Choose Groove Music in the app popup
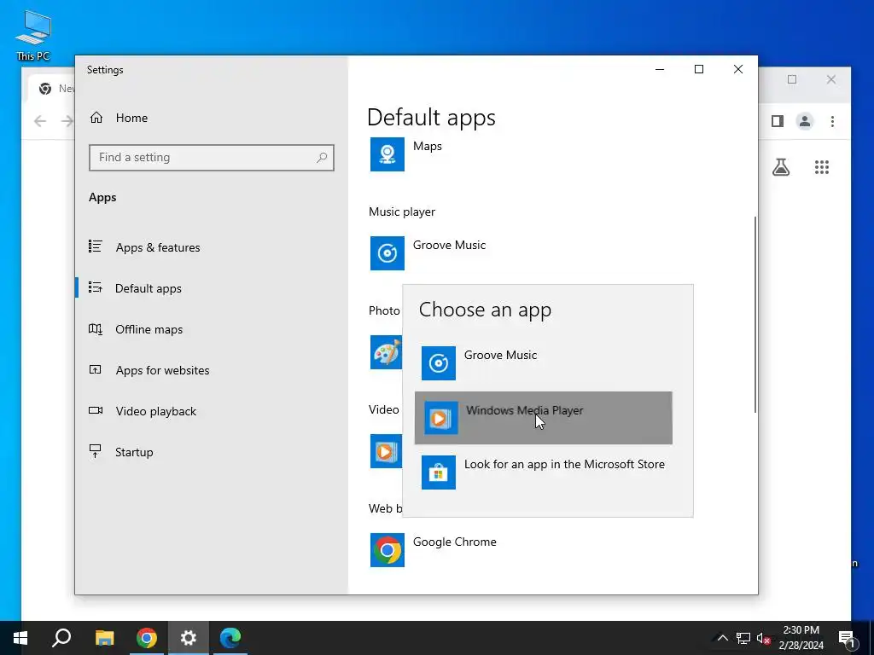This screenshot has height=655, width=874. click(544, 363)
